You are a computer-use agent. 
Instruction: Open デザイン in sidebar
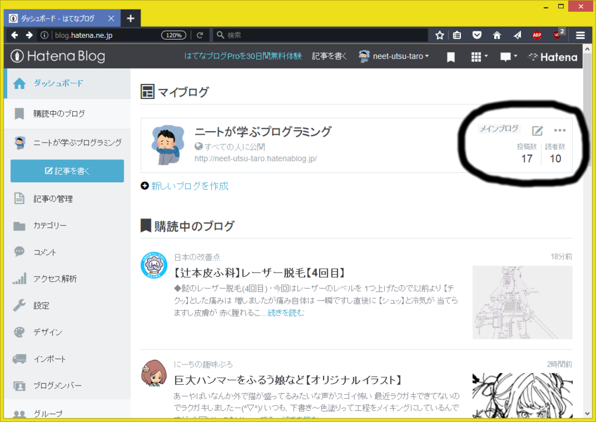(68, 332)
